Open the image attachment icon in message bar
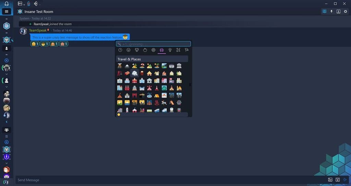 330,180
